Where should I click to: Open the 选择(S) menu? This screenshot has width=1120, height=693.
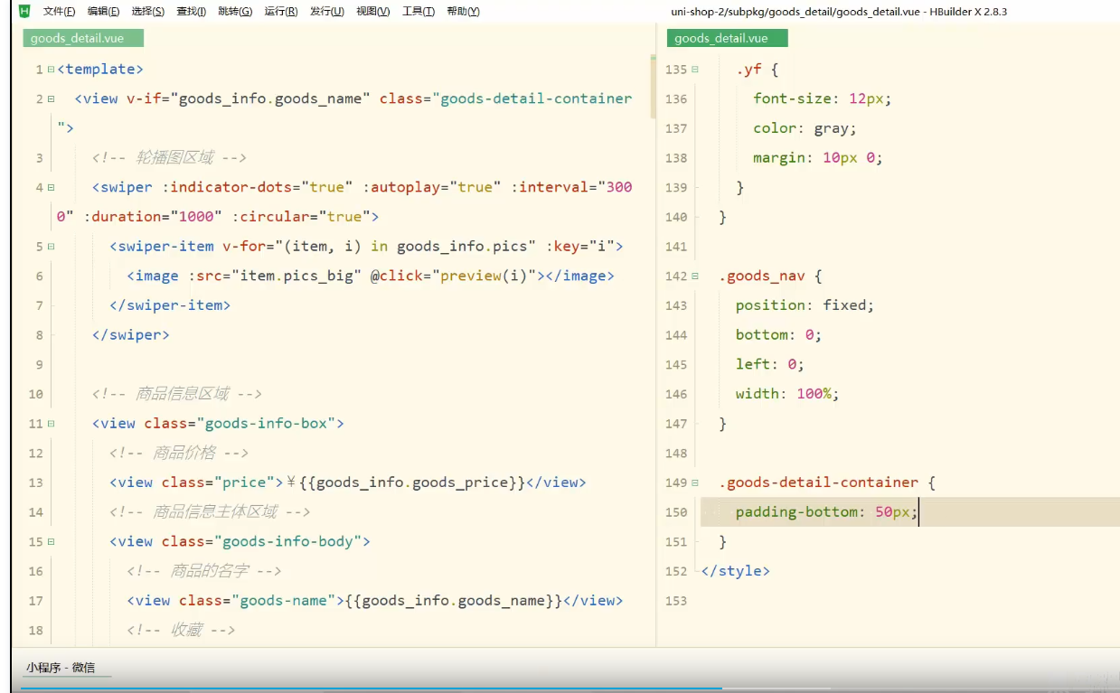click(x=147, y=12)
